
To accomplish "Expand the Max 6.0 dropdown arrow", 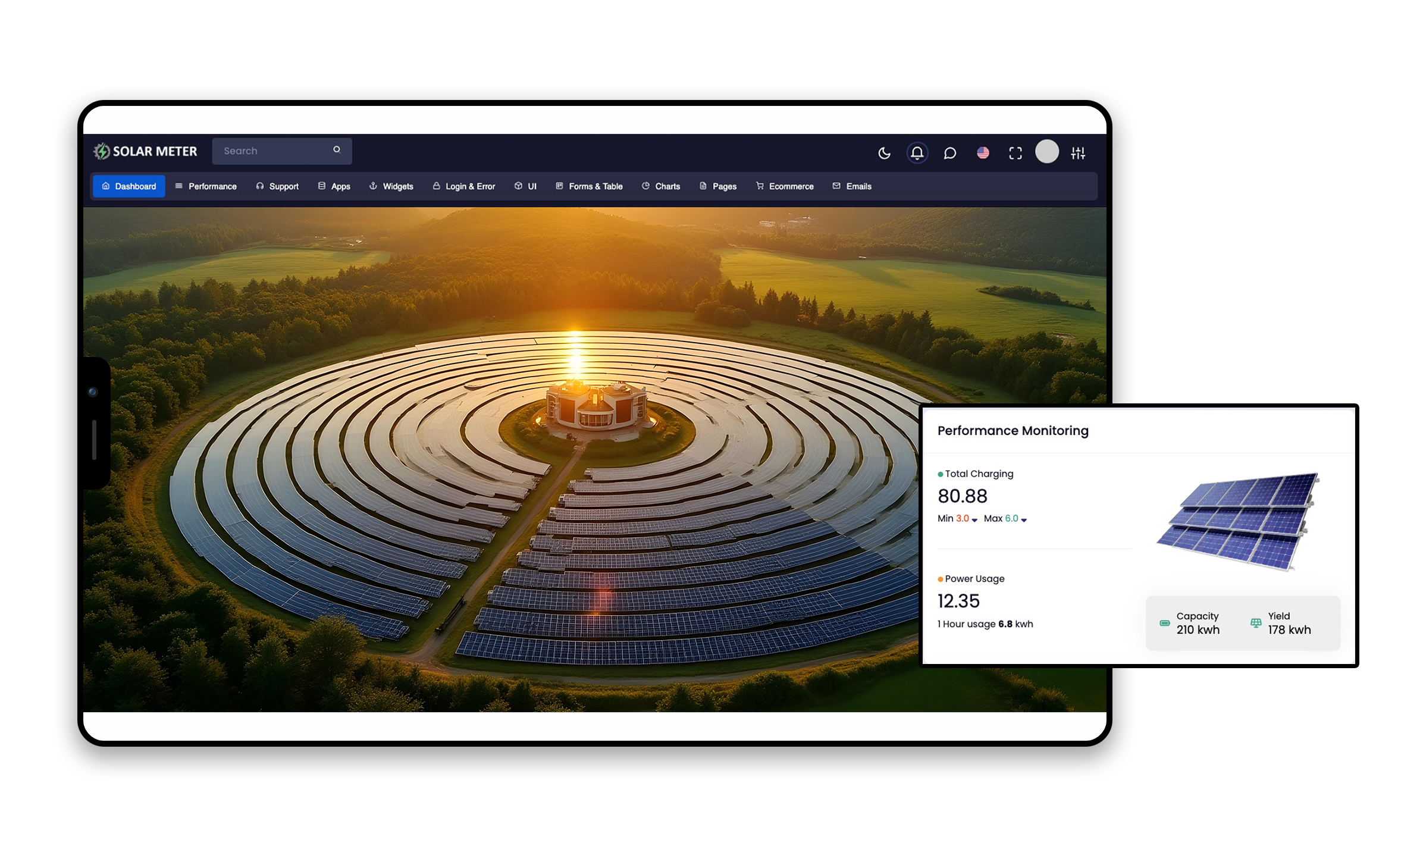I will [1024, 520].
